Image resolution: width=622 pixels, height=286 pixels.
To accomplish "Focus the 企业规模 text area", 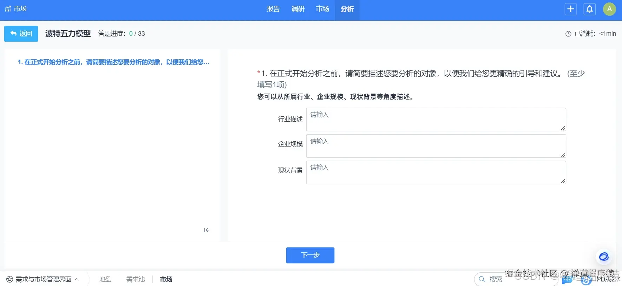I will 436,146.
